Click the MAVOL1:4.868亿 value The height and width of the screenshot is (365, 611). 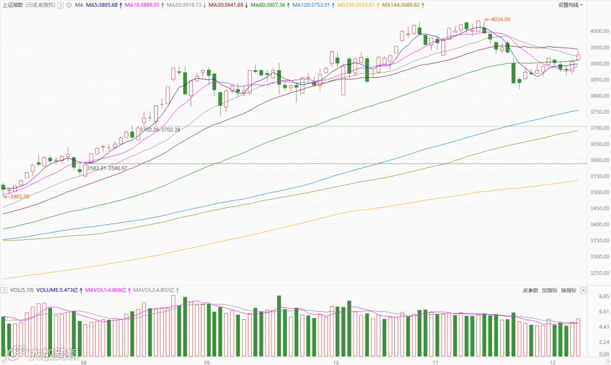pyautogui.click(x=106, y=290)
